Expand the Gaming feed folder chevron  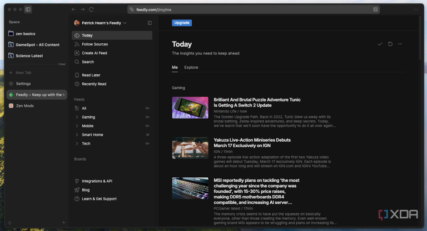pos(77,117)
